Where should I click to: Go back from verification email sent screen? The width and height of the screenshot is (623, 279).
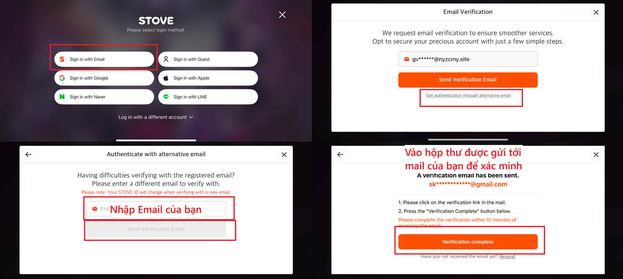(x=340, y=154)
